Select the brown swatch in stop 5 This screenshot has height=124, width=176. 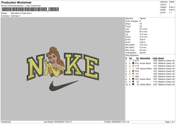[133, 71]
